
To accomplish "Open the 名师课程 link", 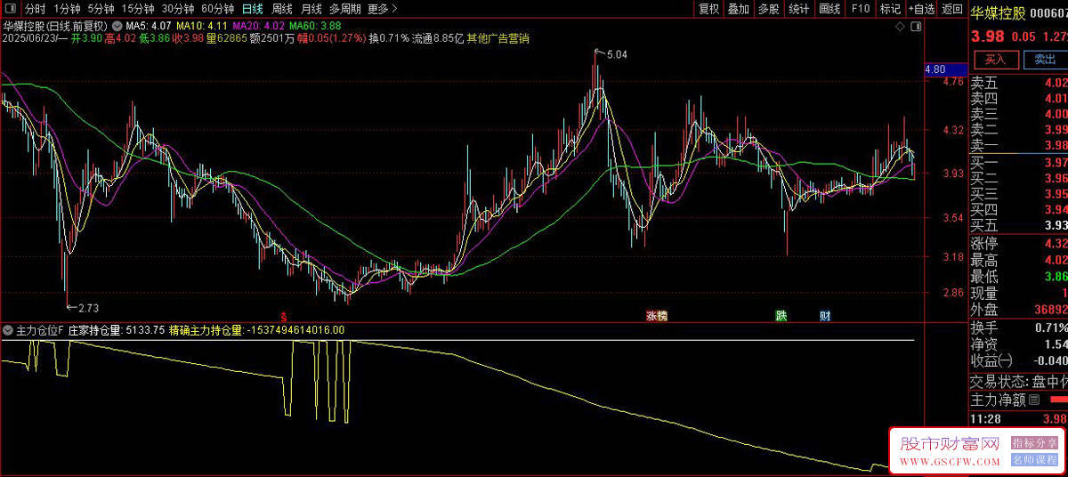I will coord(1036,460).
